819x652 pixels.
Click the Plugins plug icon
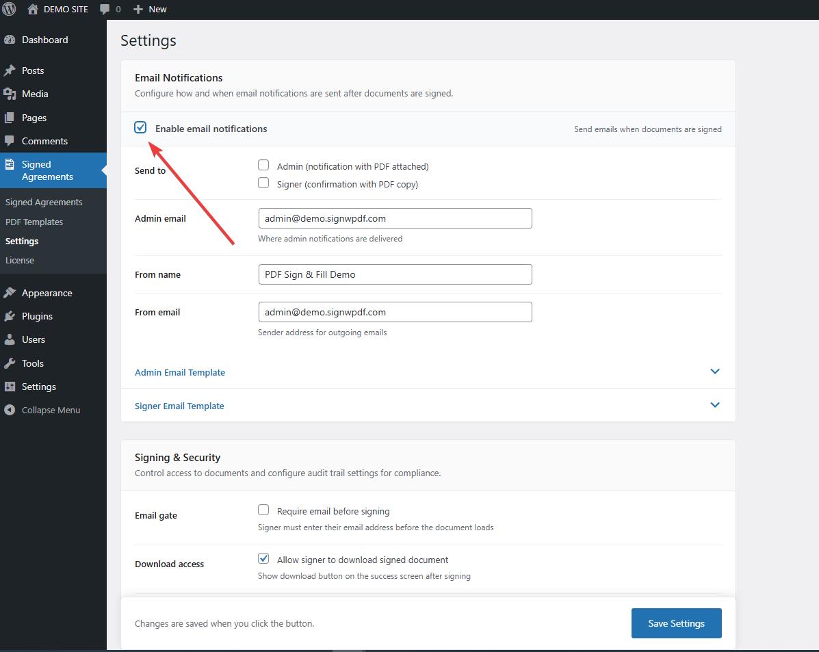click(10, 316)
